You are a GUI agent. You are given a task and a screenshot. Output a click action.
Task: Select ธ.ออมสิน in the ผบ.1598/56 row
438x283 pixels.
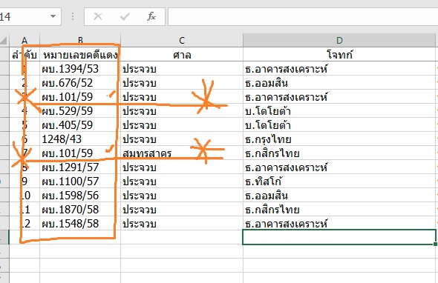(x=339, y=195)
